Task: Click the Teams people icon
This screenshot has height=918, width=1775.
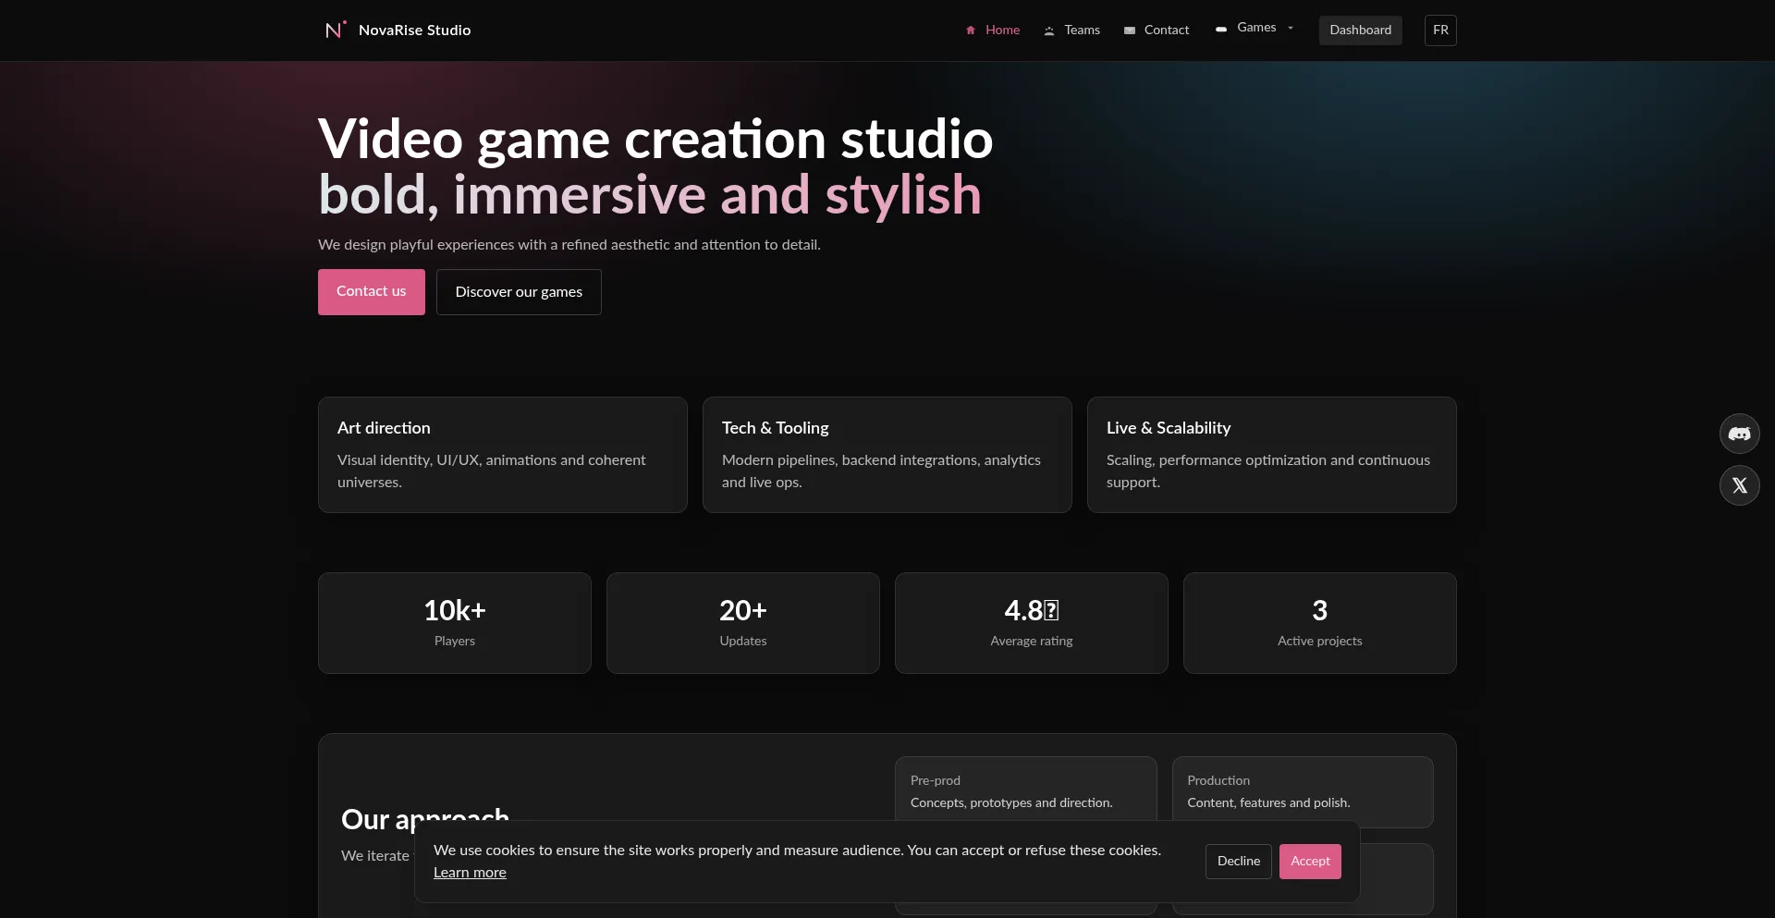Action: (1050, 31)
